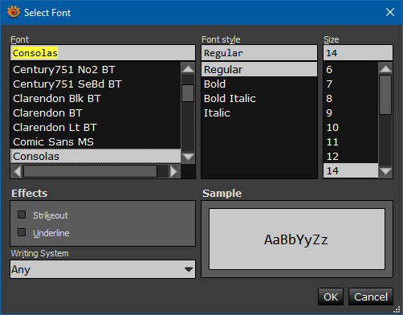Select font size 11
This screenshot has height=315, width=403.
(351, 142)
